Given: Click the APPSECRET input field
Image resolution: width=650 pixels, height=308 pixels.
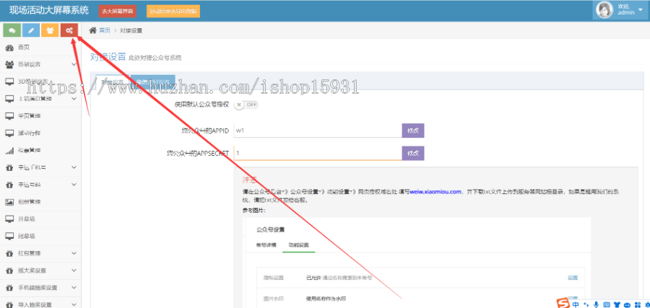Looking at the screenshot, I should point(317,153).
